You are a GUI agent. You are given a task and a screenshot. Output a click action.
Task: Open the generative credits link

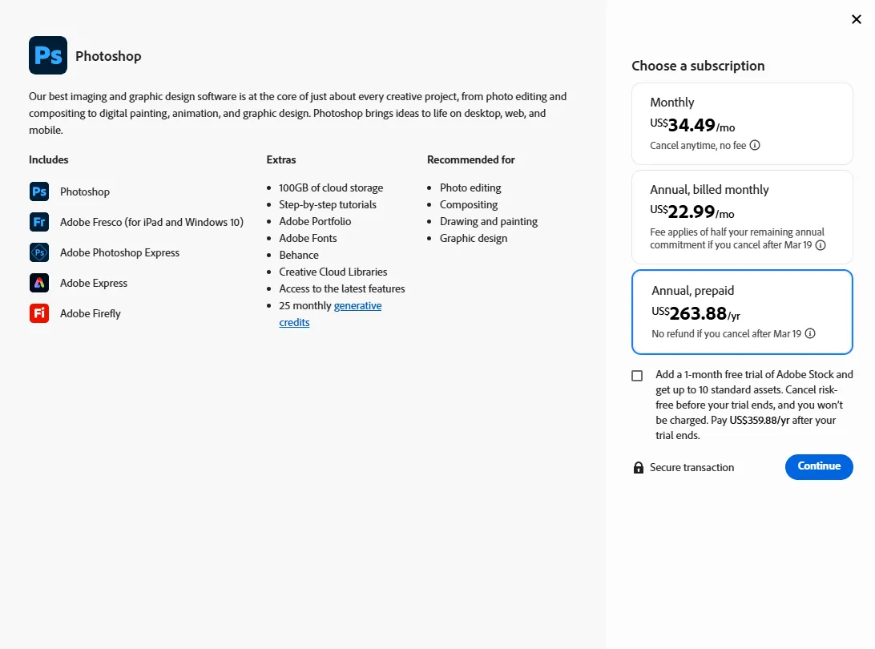point(357,305)
